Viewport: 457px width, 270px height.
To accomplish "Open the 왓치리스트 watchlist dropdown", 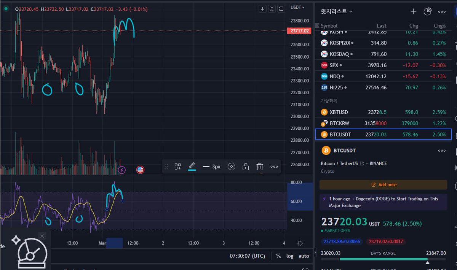I will [x=337, y=11].
